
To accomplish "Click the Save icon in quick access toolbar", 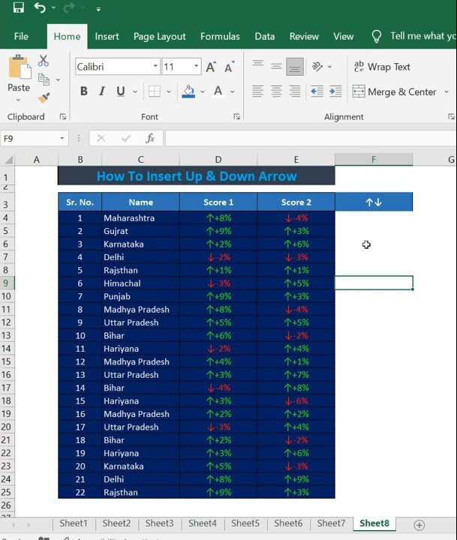I will 19,7.
